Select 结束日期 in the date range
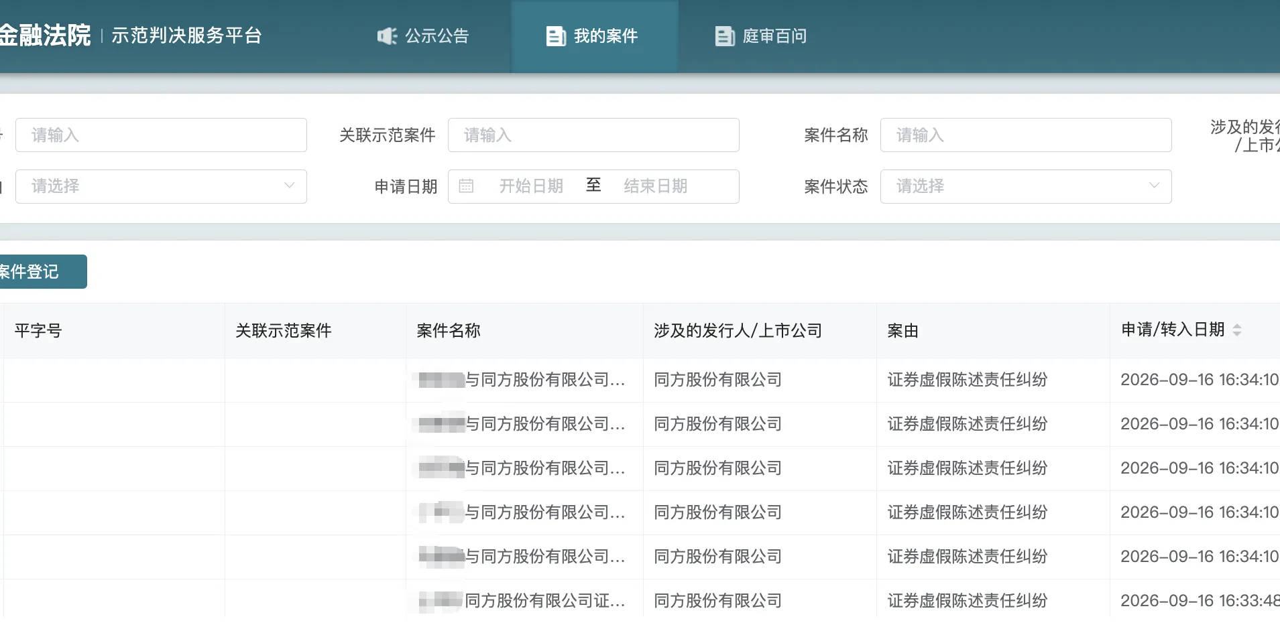The image size is (1280, 629). pos(656,186)
